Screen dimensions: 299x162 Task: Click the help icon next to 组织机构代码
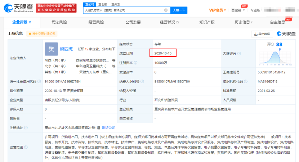[246, 81]
